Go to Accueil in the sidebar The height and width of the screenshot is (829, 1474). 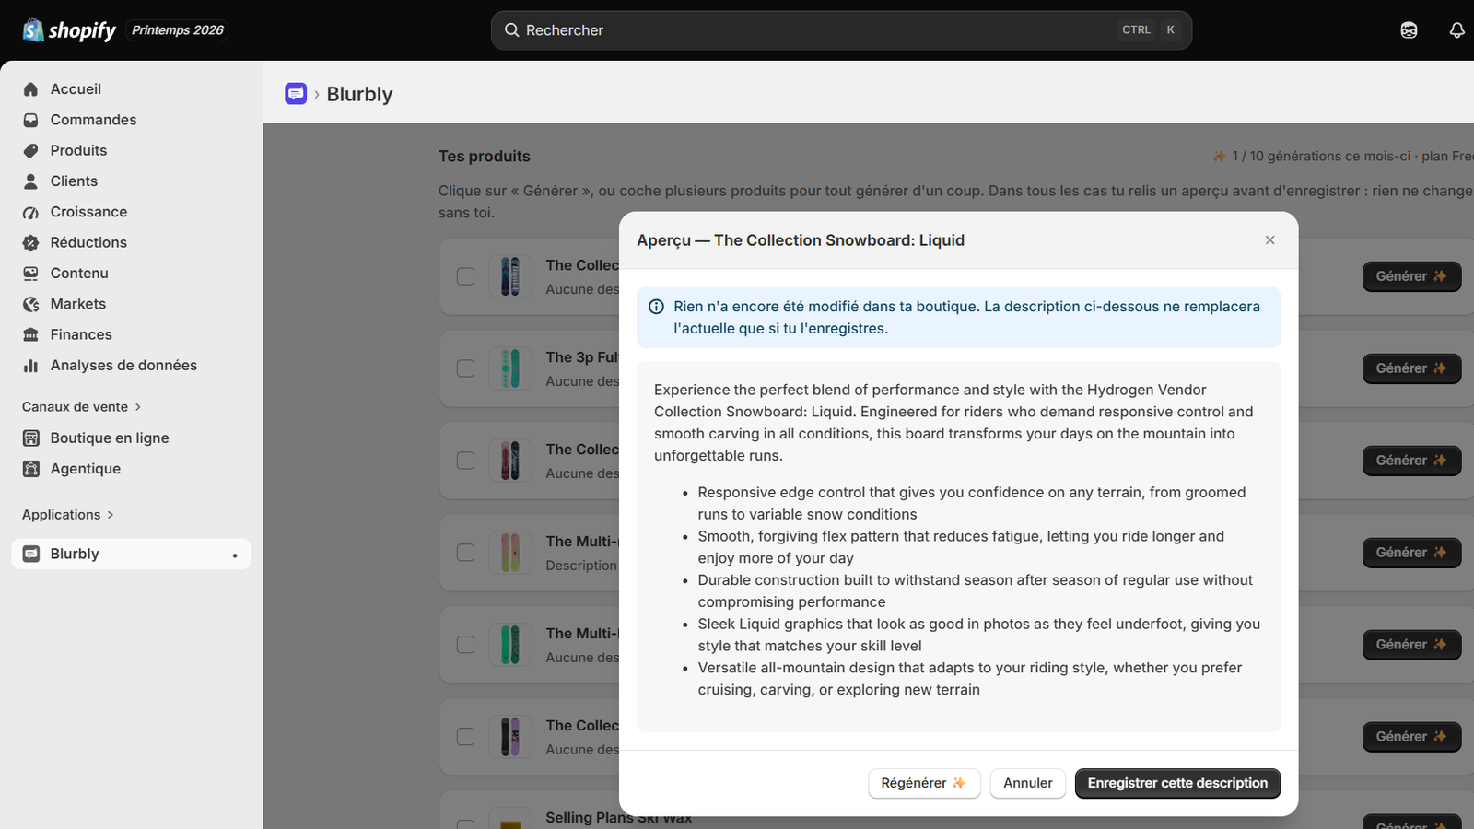[x=131, y=89]
